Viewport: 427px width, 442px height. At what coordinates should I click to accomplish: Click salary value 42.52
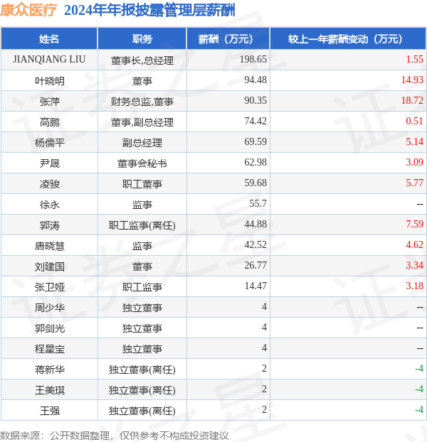[255, 244]
